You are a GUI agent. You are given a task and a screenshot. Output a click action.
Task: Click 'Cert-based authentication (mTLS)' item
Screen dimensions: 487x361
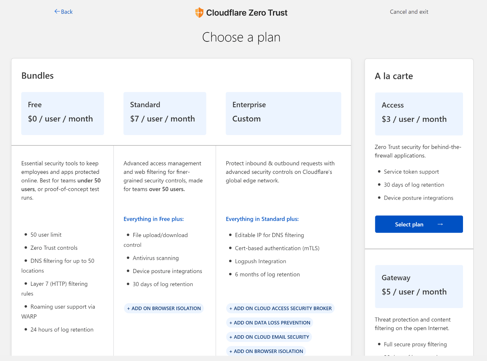tap(277, 248)
